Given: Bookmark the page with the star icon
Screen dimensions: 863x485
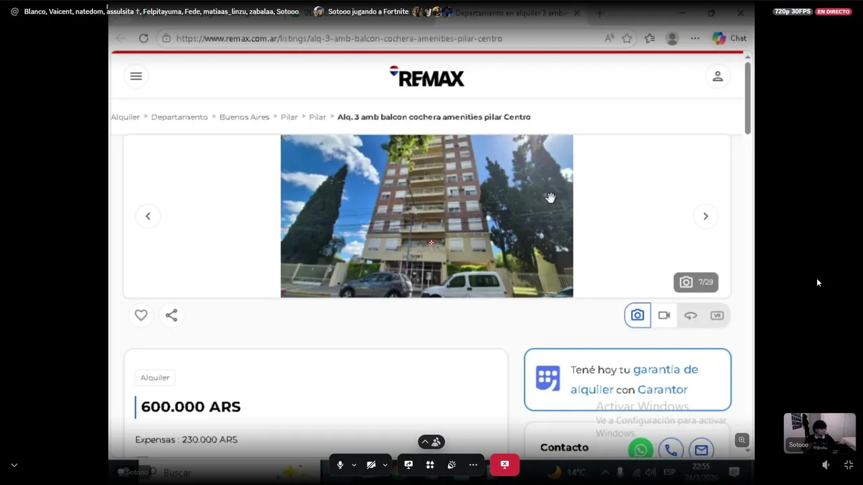Looking at the screenshot, I should click(627, 38).
